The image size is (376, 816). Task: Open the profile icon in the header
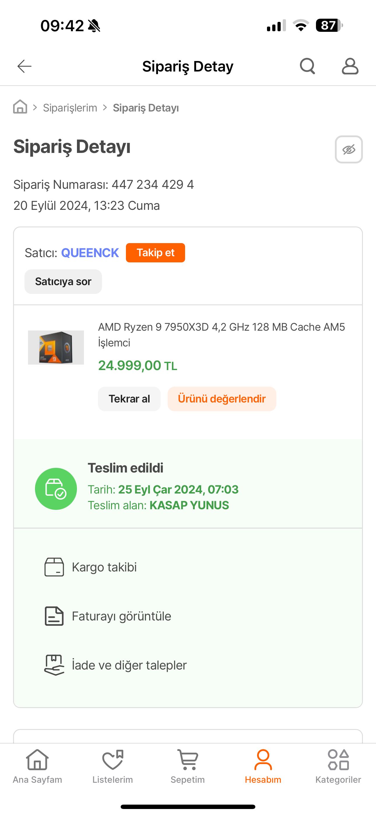(350, 66)
